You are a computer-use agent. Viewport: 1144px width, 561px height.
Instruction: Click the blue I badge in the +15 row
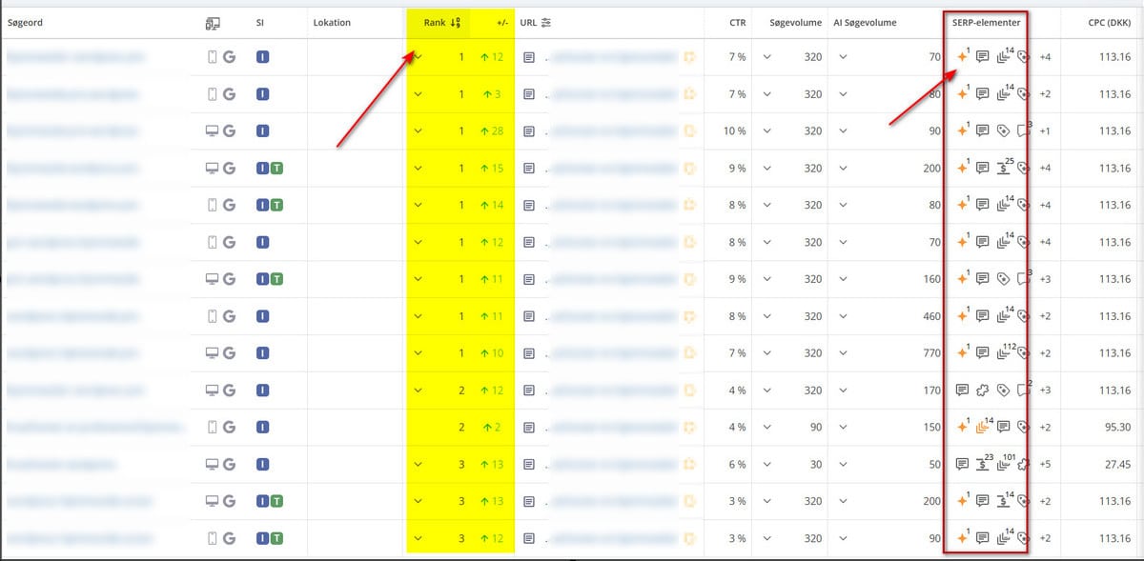tap(262, 169)
